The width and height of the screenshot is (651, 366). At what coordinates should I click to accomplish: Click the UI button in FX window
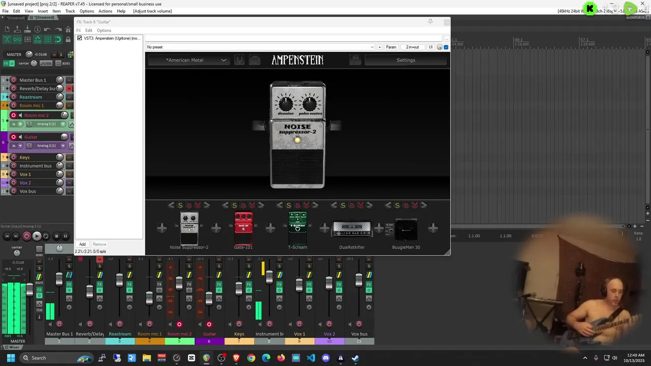(431, 47)
